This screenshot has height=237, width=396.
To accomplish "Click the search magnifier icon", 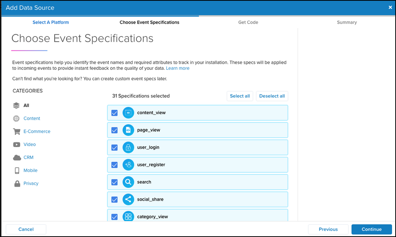I will (x=128, y=182).
